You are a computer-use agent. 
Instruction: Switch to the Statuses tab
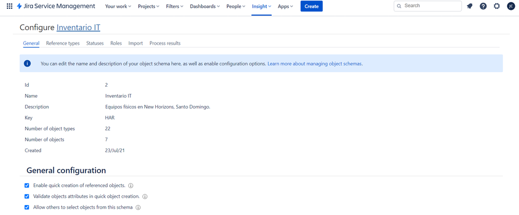[x=95, y=43]
